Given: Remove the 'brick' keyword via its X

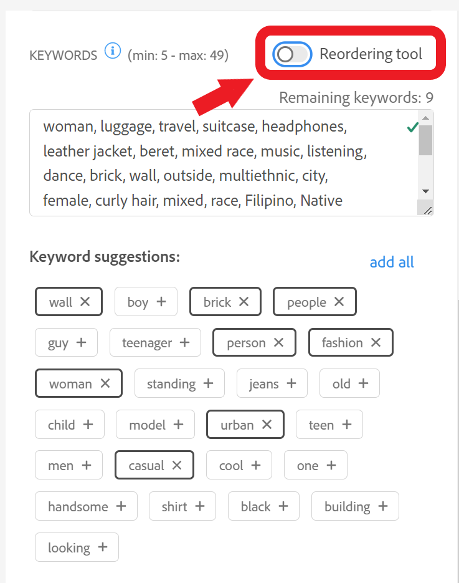Looking at the screenshot, I should tap(244, 302).
